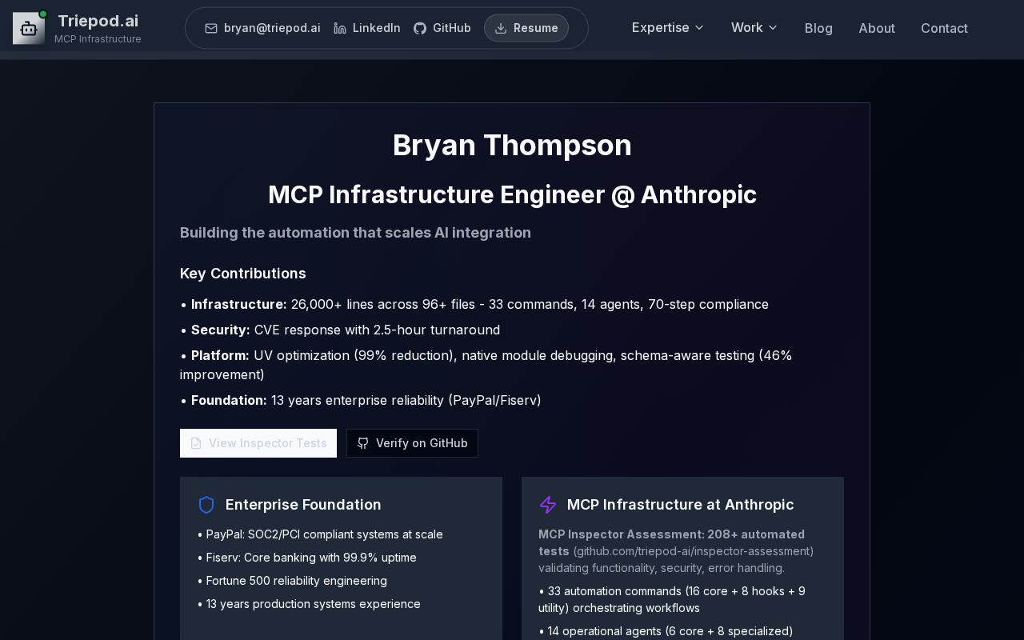
Task: Click the Bryan Thompson heading
Action: tap(512, 145)
